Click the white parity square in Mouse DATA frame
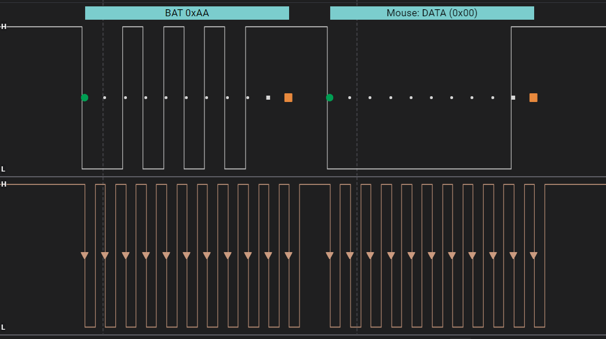 (513, 98)
